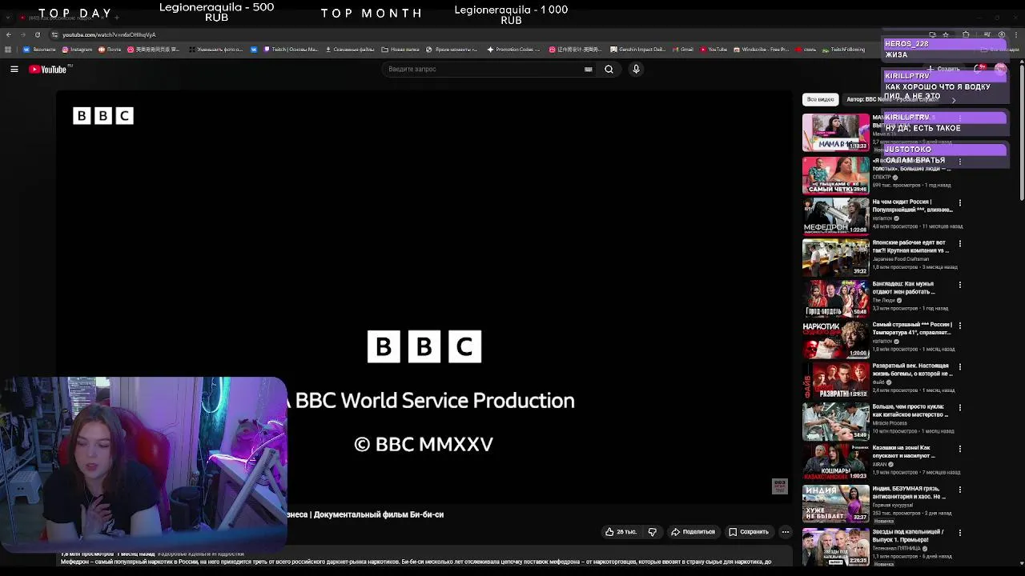Click the browser Back arrow
The height and width of the screenshot is (576, 1025).
[x=8, y=34]
